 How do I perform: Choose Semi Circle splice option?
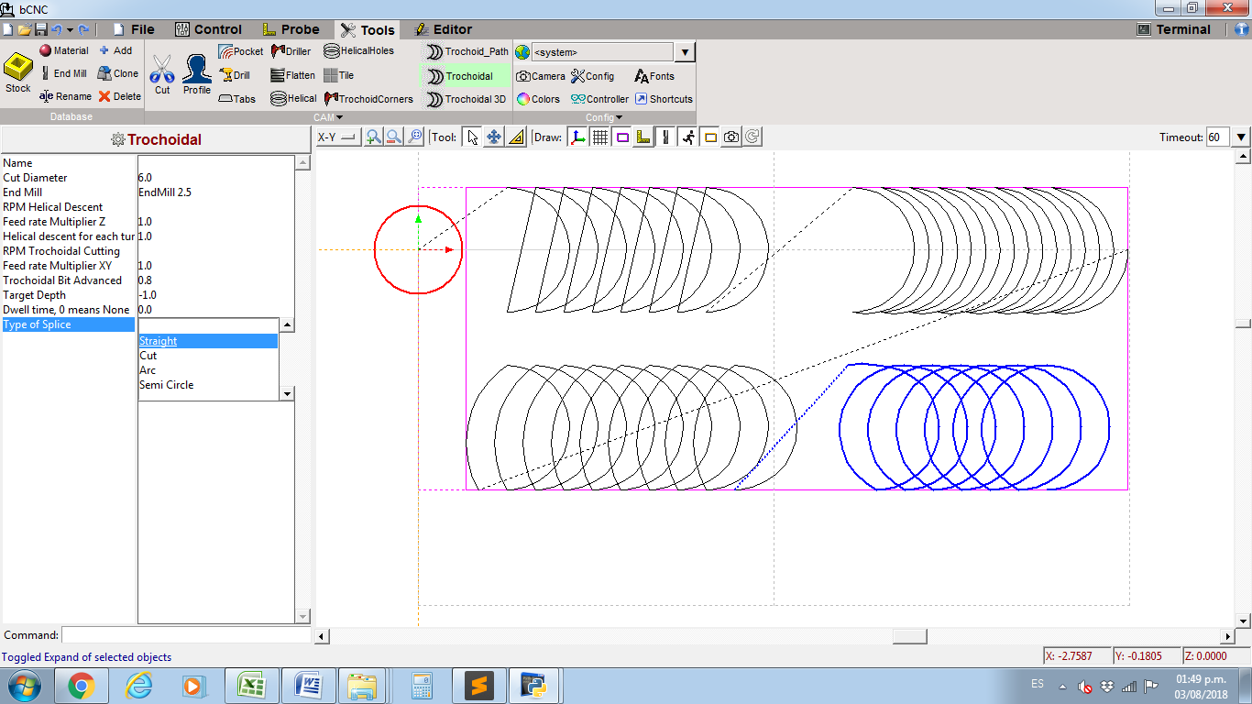pos(167,385)
